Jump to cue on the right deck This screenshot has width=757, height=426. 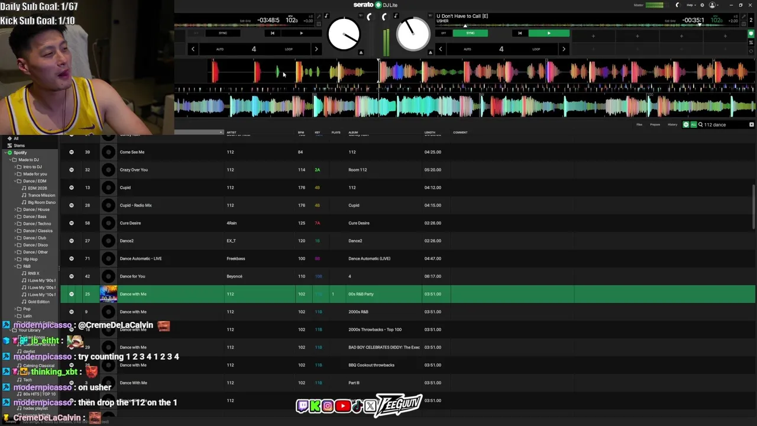pyautogui.click(x=520, y=33)
